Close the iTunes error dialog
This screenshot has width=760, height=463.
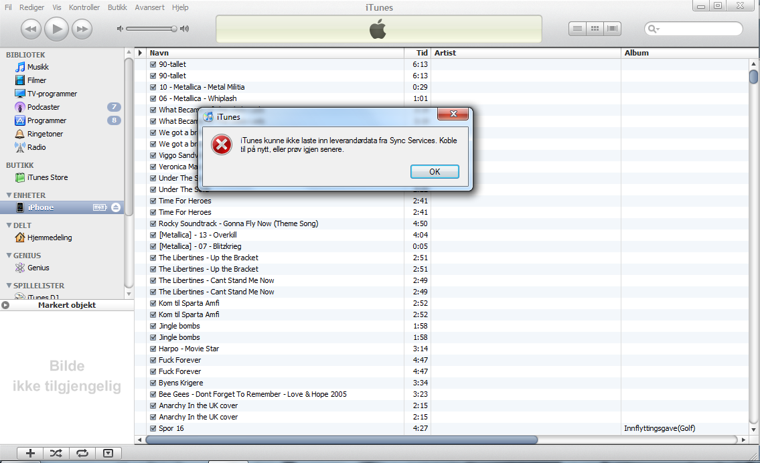453,114
